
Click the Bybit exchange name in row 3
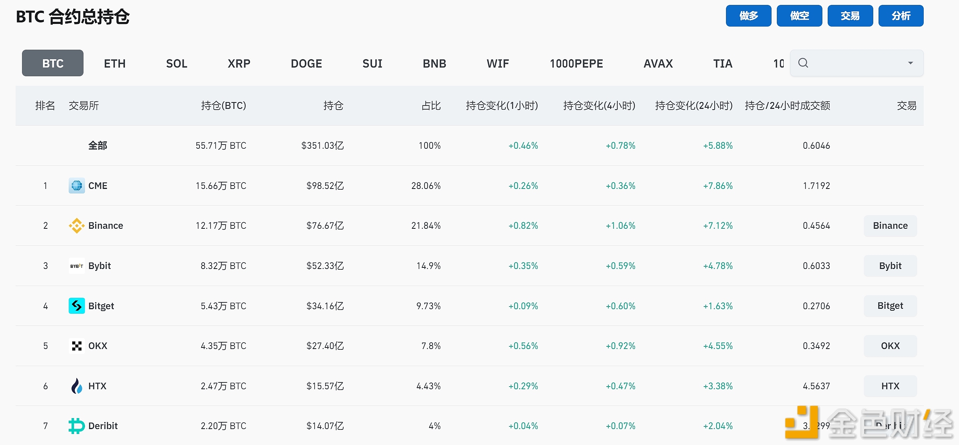point(100,266)
